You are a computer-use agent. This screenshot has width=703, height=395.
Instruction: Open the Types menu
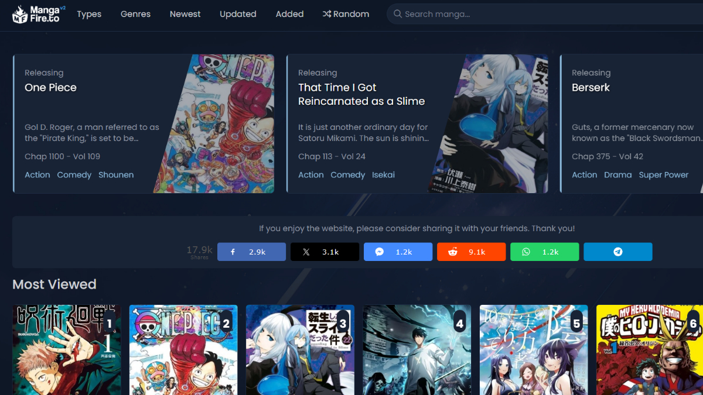[89, 14]
